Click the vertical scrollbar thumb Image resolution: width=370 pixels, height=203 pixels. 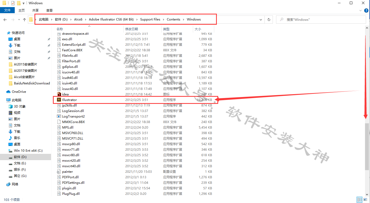coord(367,147)
